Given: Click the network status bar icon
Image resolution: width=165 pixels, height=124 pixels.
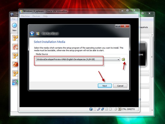Looking at the screenshot, I should [x=102, y=109].
